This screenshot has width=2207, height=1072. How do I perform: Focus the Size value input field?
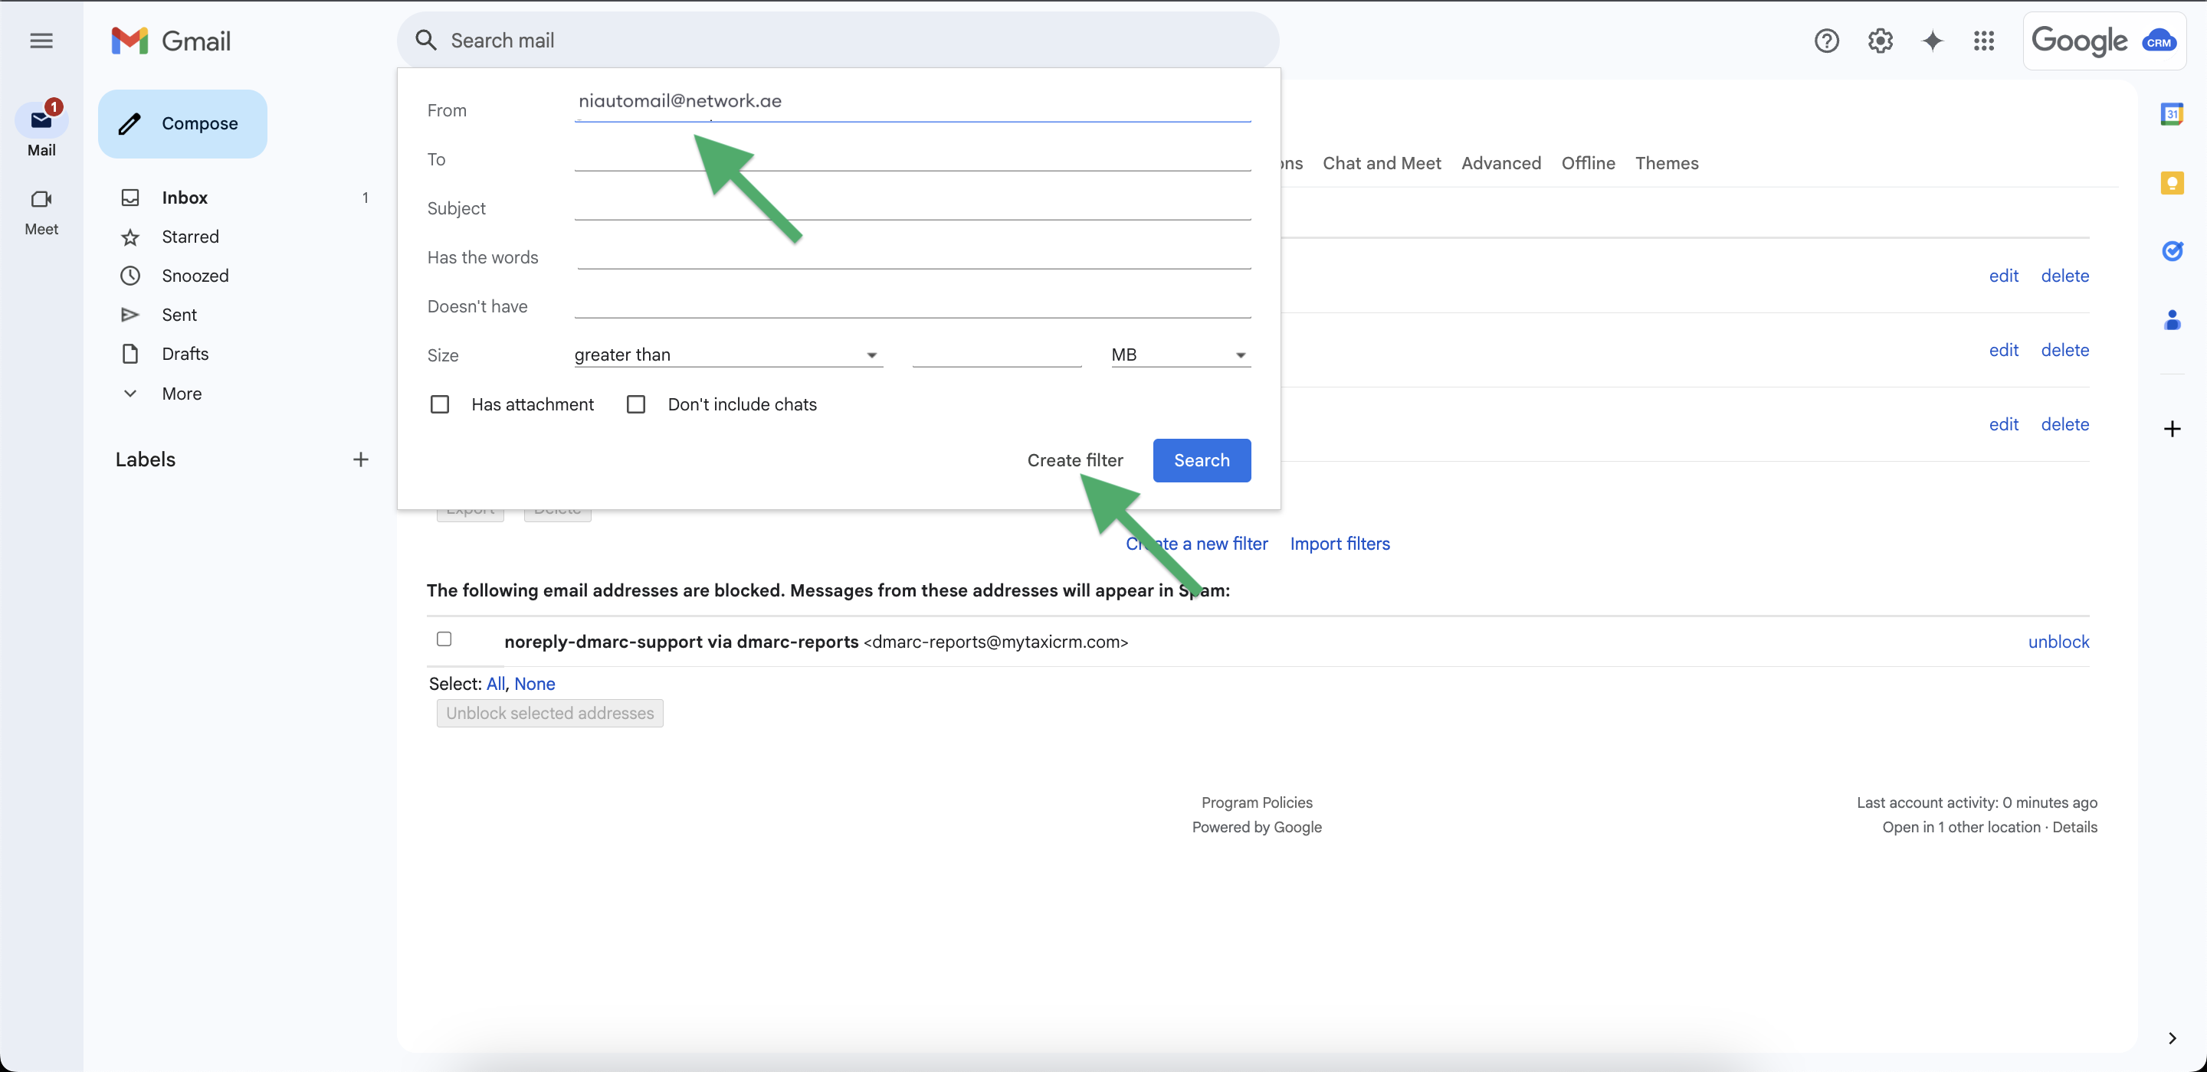996,354
